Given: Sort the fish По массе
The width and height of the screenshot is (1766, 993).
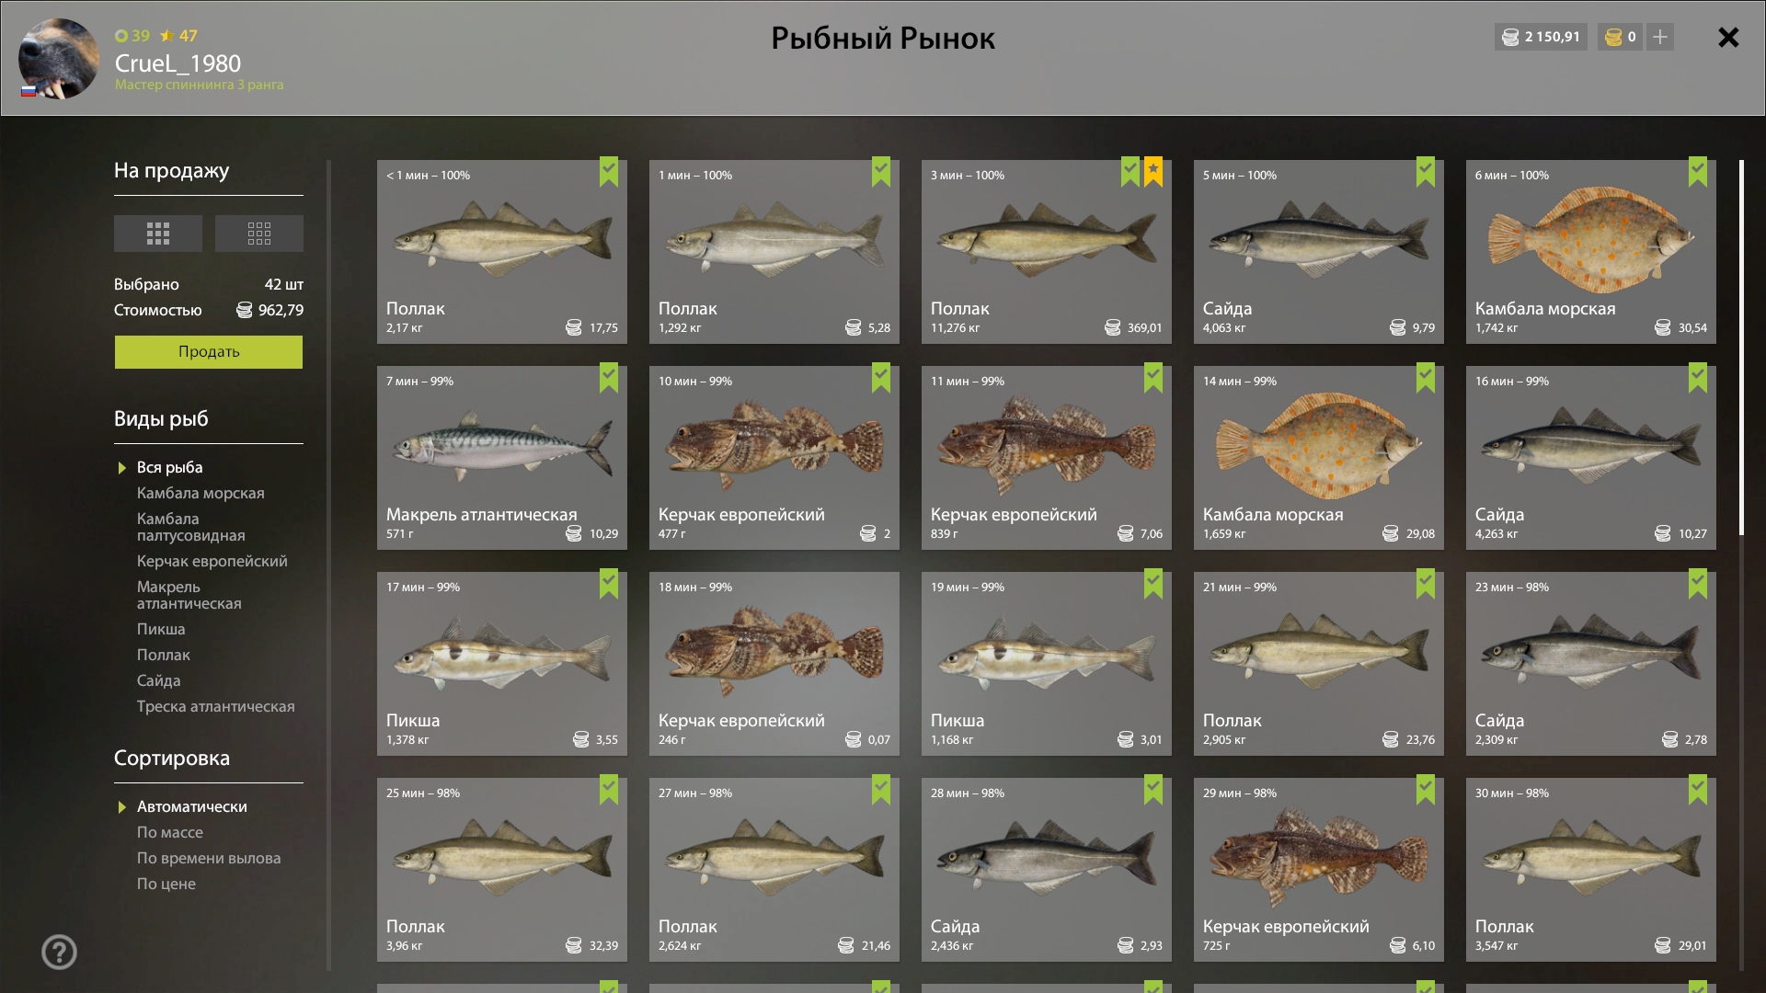Looking at the screenshot, I should 170,832.
